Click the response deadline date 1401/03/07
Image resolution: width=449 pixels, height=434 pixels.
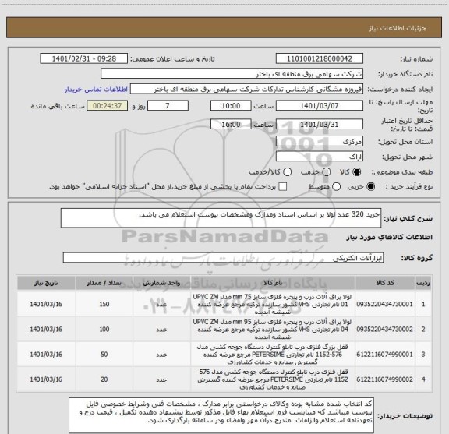click(320, 106)
